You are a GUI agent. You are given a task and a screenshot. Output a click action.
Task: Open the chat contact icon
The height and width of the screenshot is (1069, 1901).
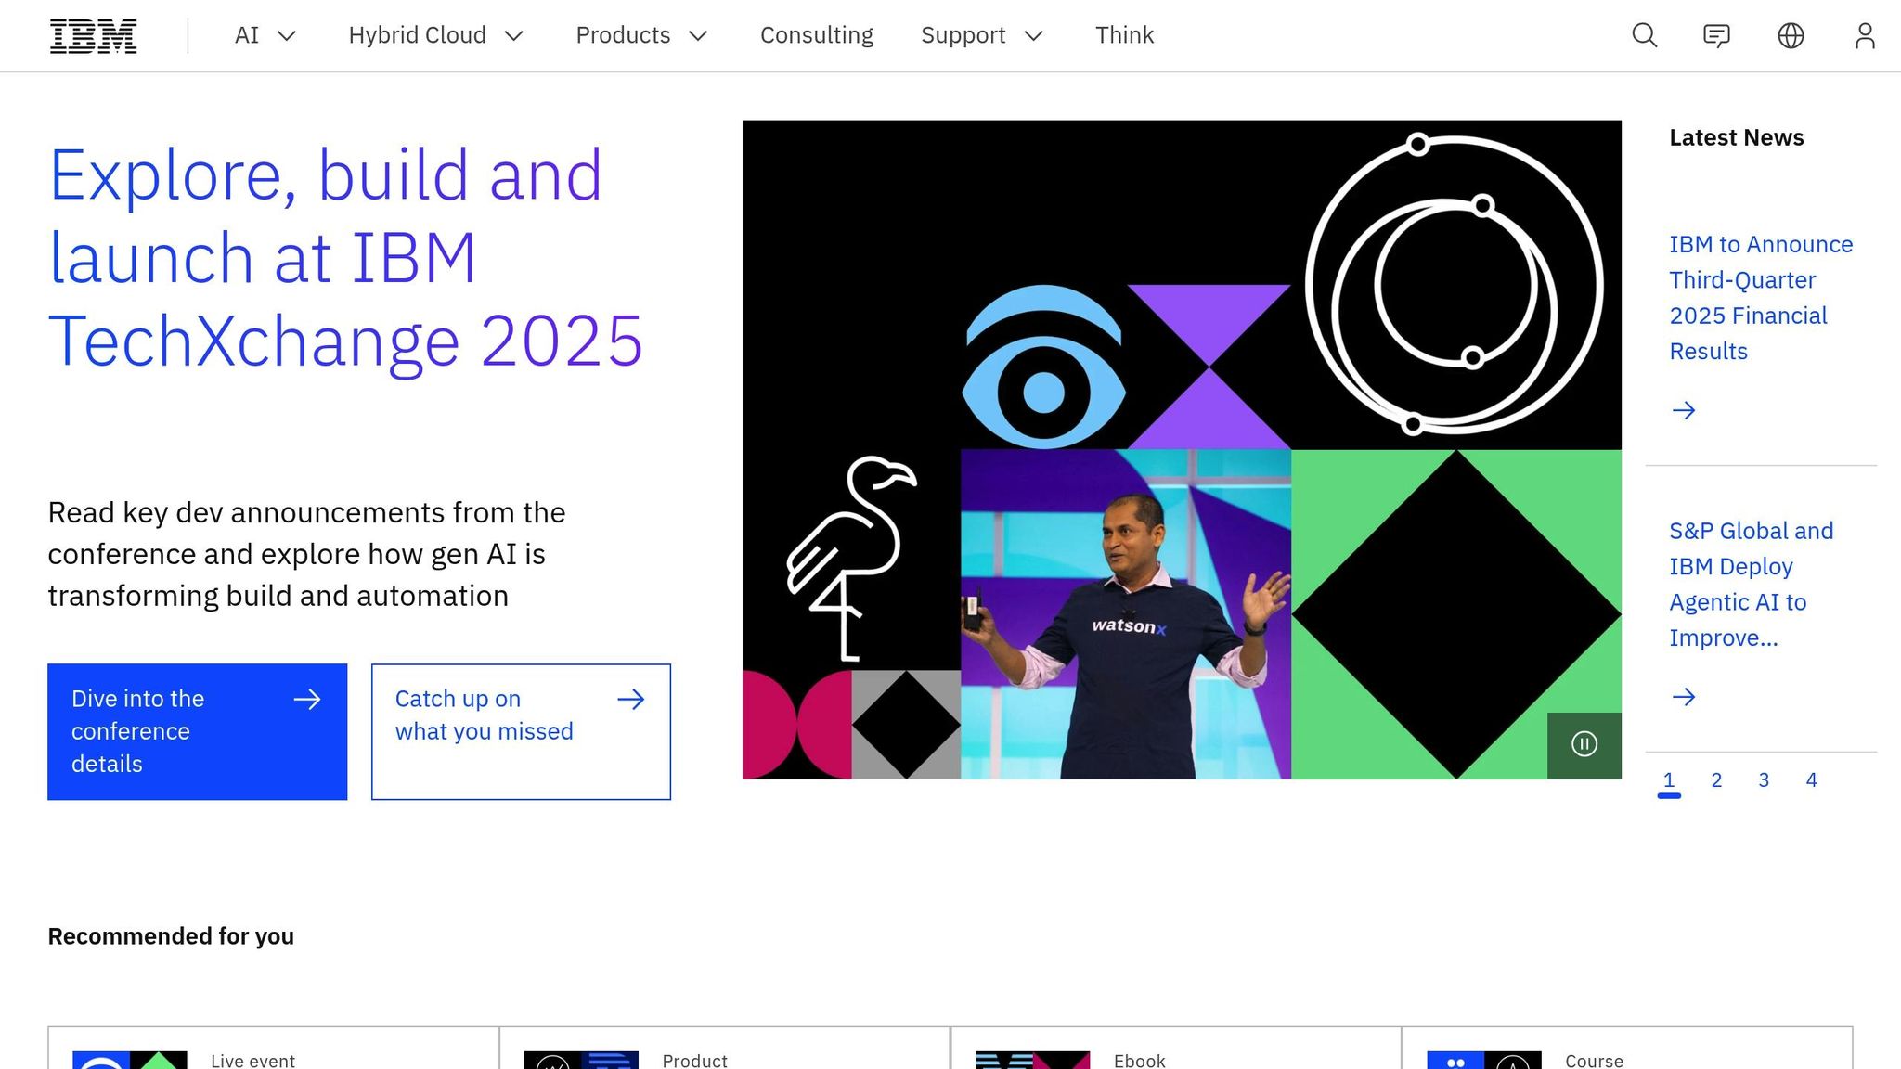[1716, 35]
